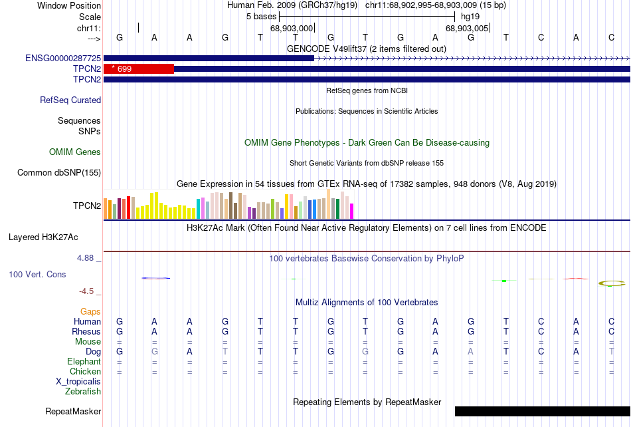Click the TPCN2 transcript bar without red block

click(x=367, y=79)
